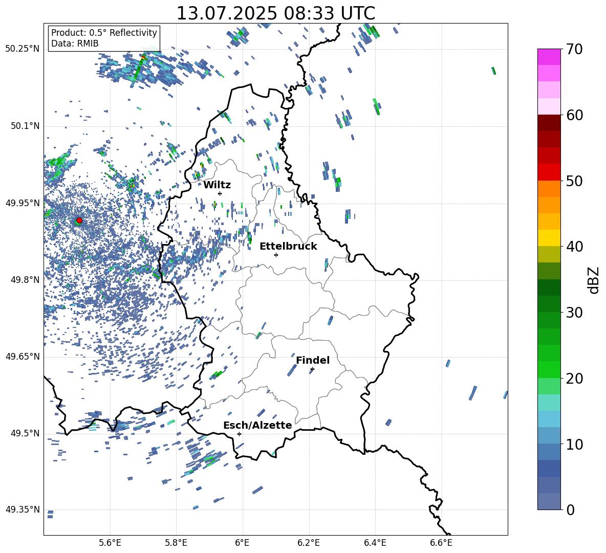Click the Product: 0.5° Reflectivity text
This screenshot has height=553, width=606.
click(104, 32)
